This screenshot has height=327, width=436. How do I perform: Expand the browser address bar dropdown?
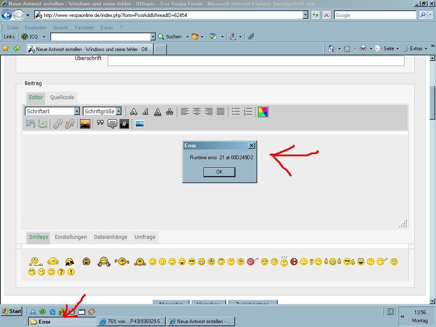tap(305, 15)
